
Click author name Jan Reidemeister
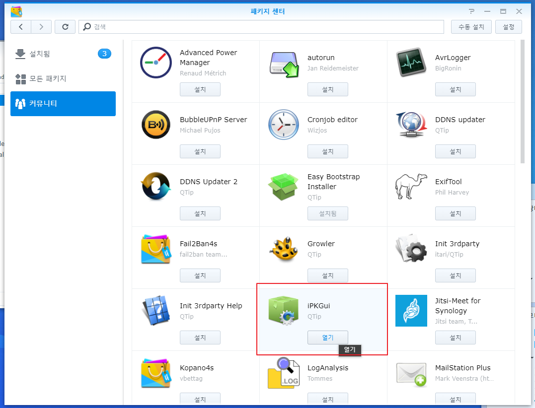[333, 68]
